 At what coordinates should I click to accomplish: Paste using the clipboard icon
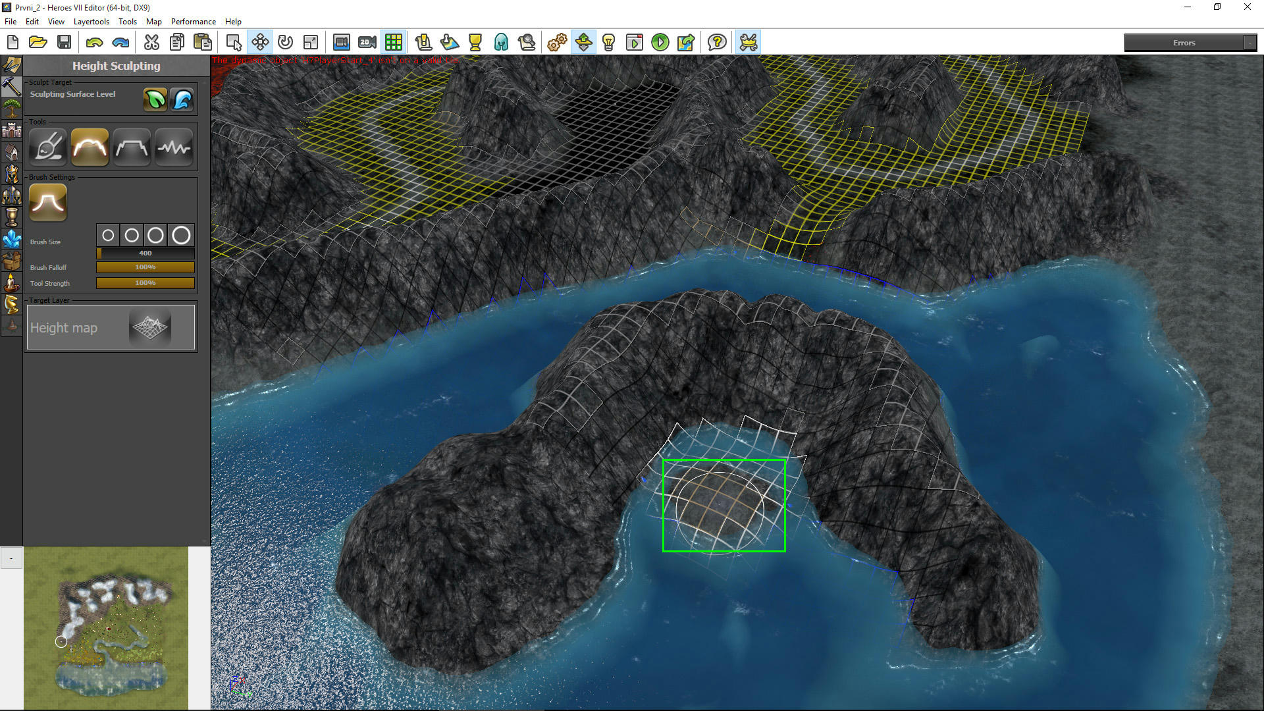click(x=203, y=43)
